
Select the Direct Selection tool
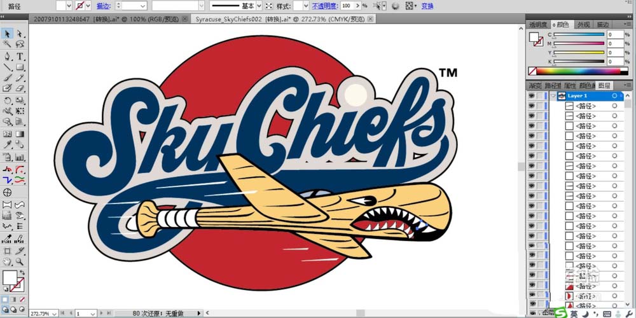click(20, 34)
